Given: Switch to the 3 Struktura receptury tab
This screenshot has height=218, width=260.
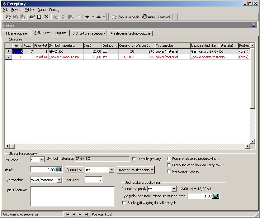Looking at the screenshot, I should coord(89,33).
